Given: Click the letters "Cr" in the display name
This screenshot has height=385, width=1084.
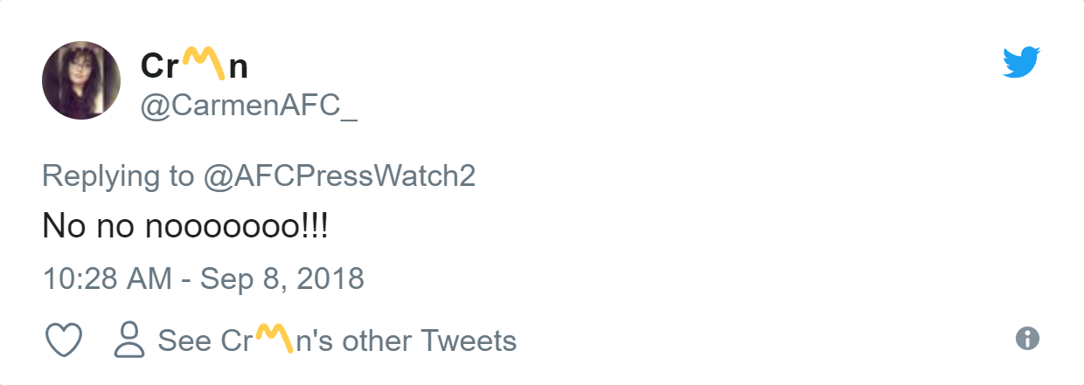Looking at the screenshot, I should coord(161,65).
